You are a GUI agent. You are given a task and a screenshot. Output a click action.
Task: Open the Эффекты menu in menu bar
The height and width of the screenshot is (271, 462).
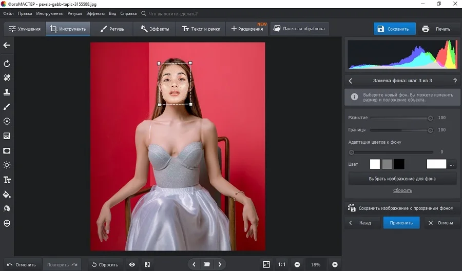(x=95, y=13)
